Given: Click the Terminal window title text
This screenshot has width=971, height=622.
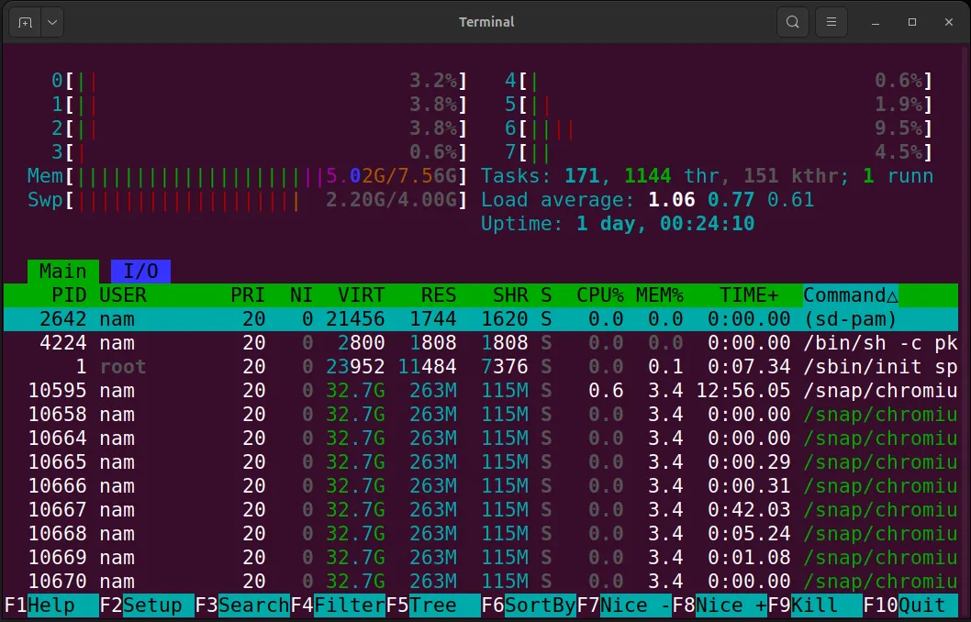Looking at the screenshot, I should (486, 22).
